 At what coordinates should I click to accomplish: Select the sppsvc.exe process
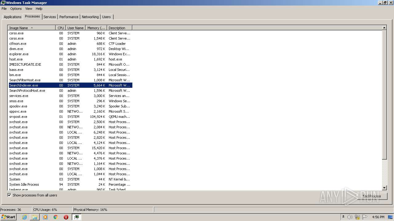click(70, 111)
